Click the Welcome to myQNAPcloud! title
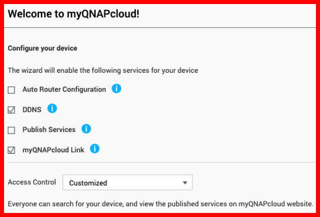 click(x=74, y=14)
